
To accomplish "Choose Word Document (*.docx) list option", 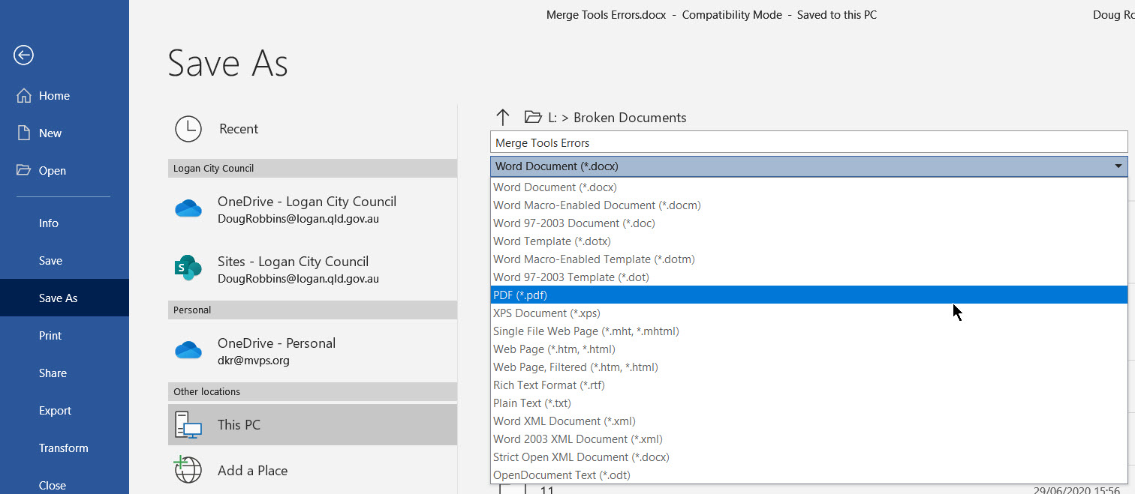I will point(808,187).
